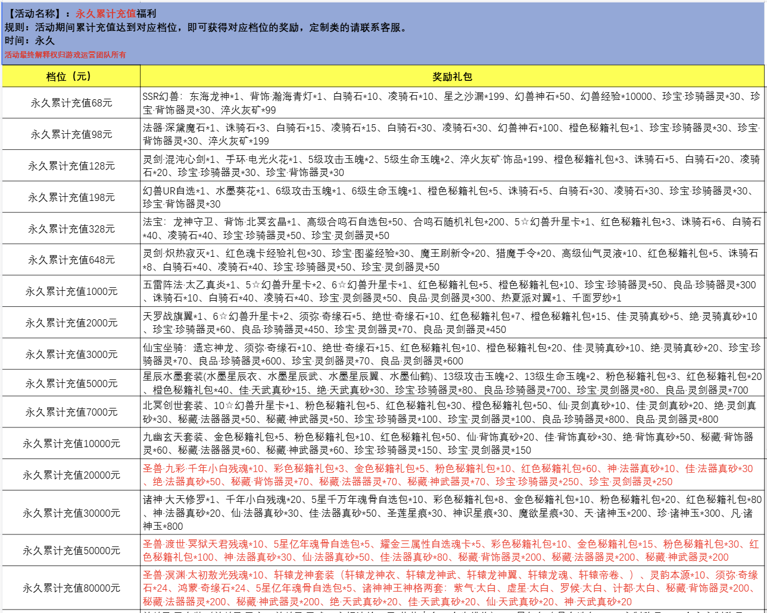This screenshot has height=613, width=767.
Task: Select the 永久累计充值10000元 tier cell
Action: pos(71,444)
